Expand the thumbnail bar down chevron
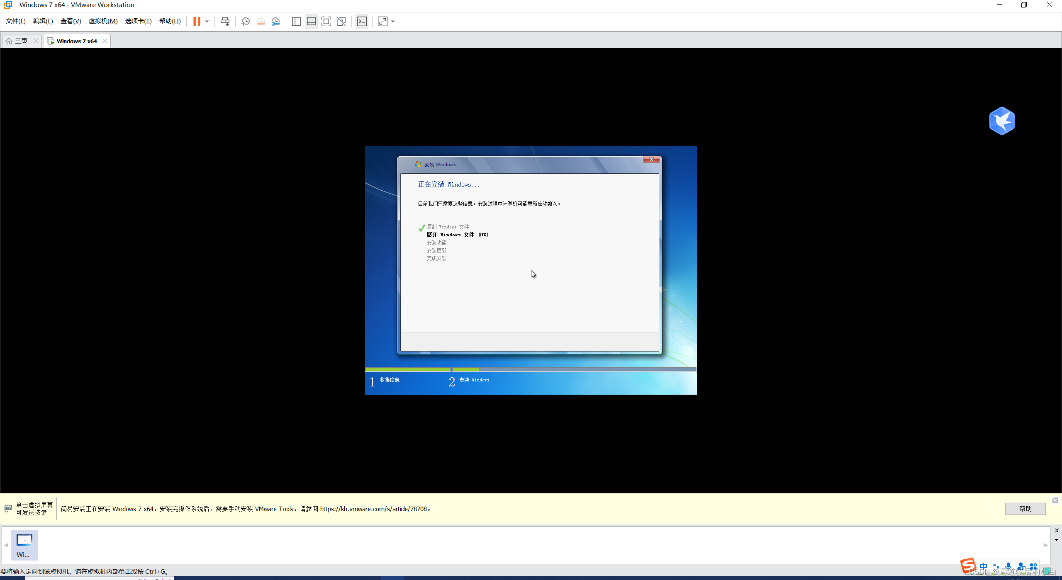 coord(1057,539)
